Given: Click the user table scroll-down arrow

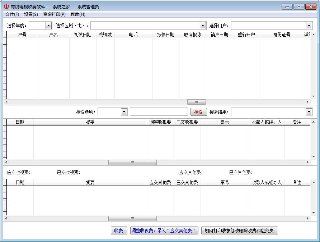Looking at the screenshot, I should pyautogui.click(x=314, y=96).
